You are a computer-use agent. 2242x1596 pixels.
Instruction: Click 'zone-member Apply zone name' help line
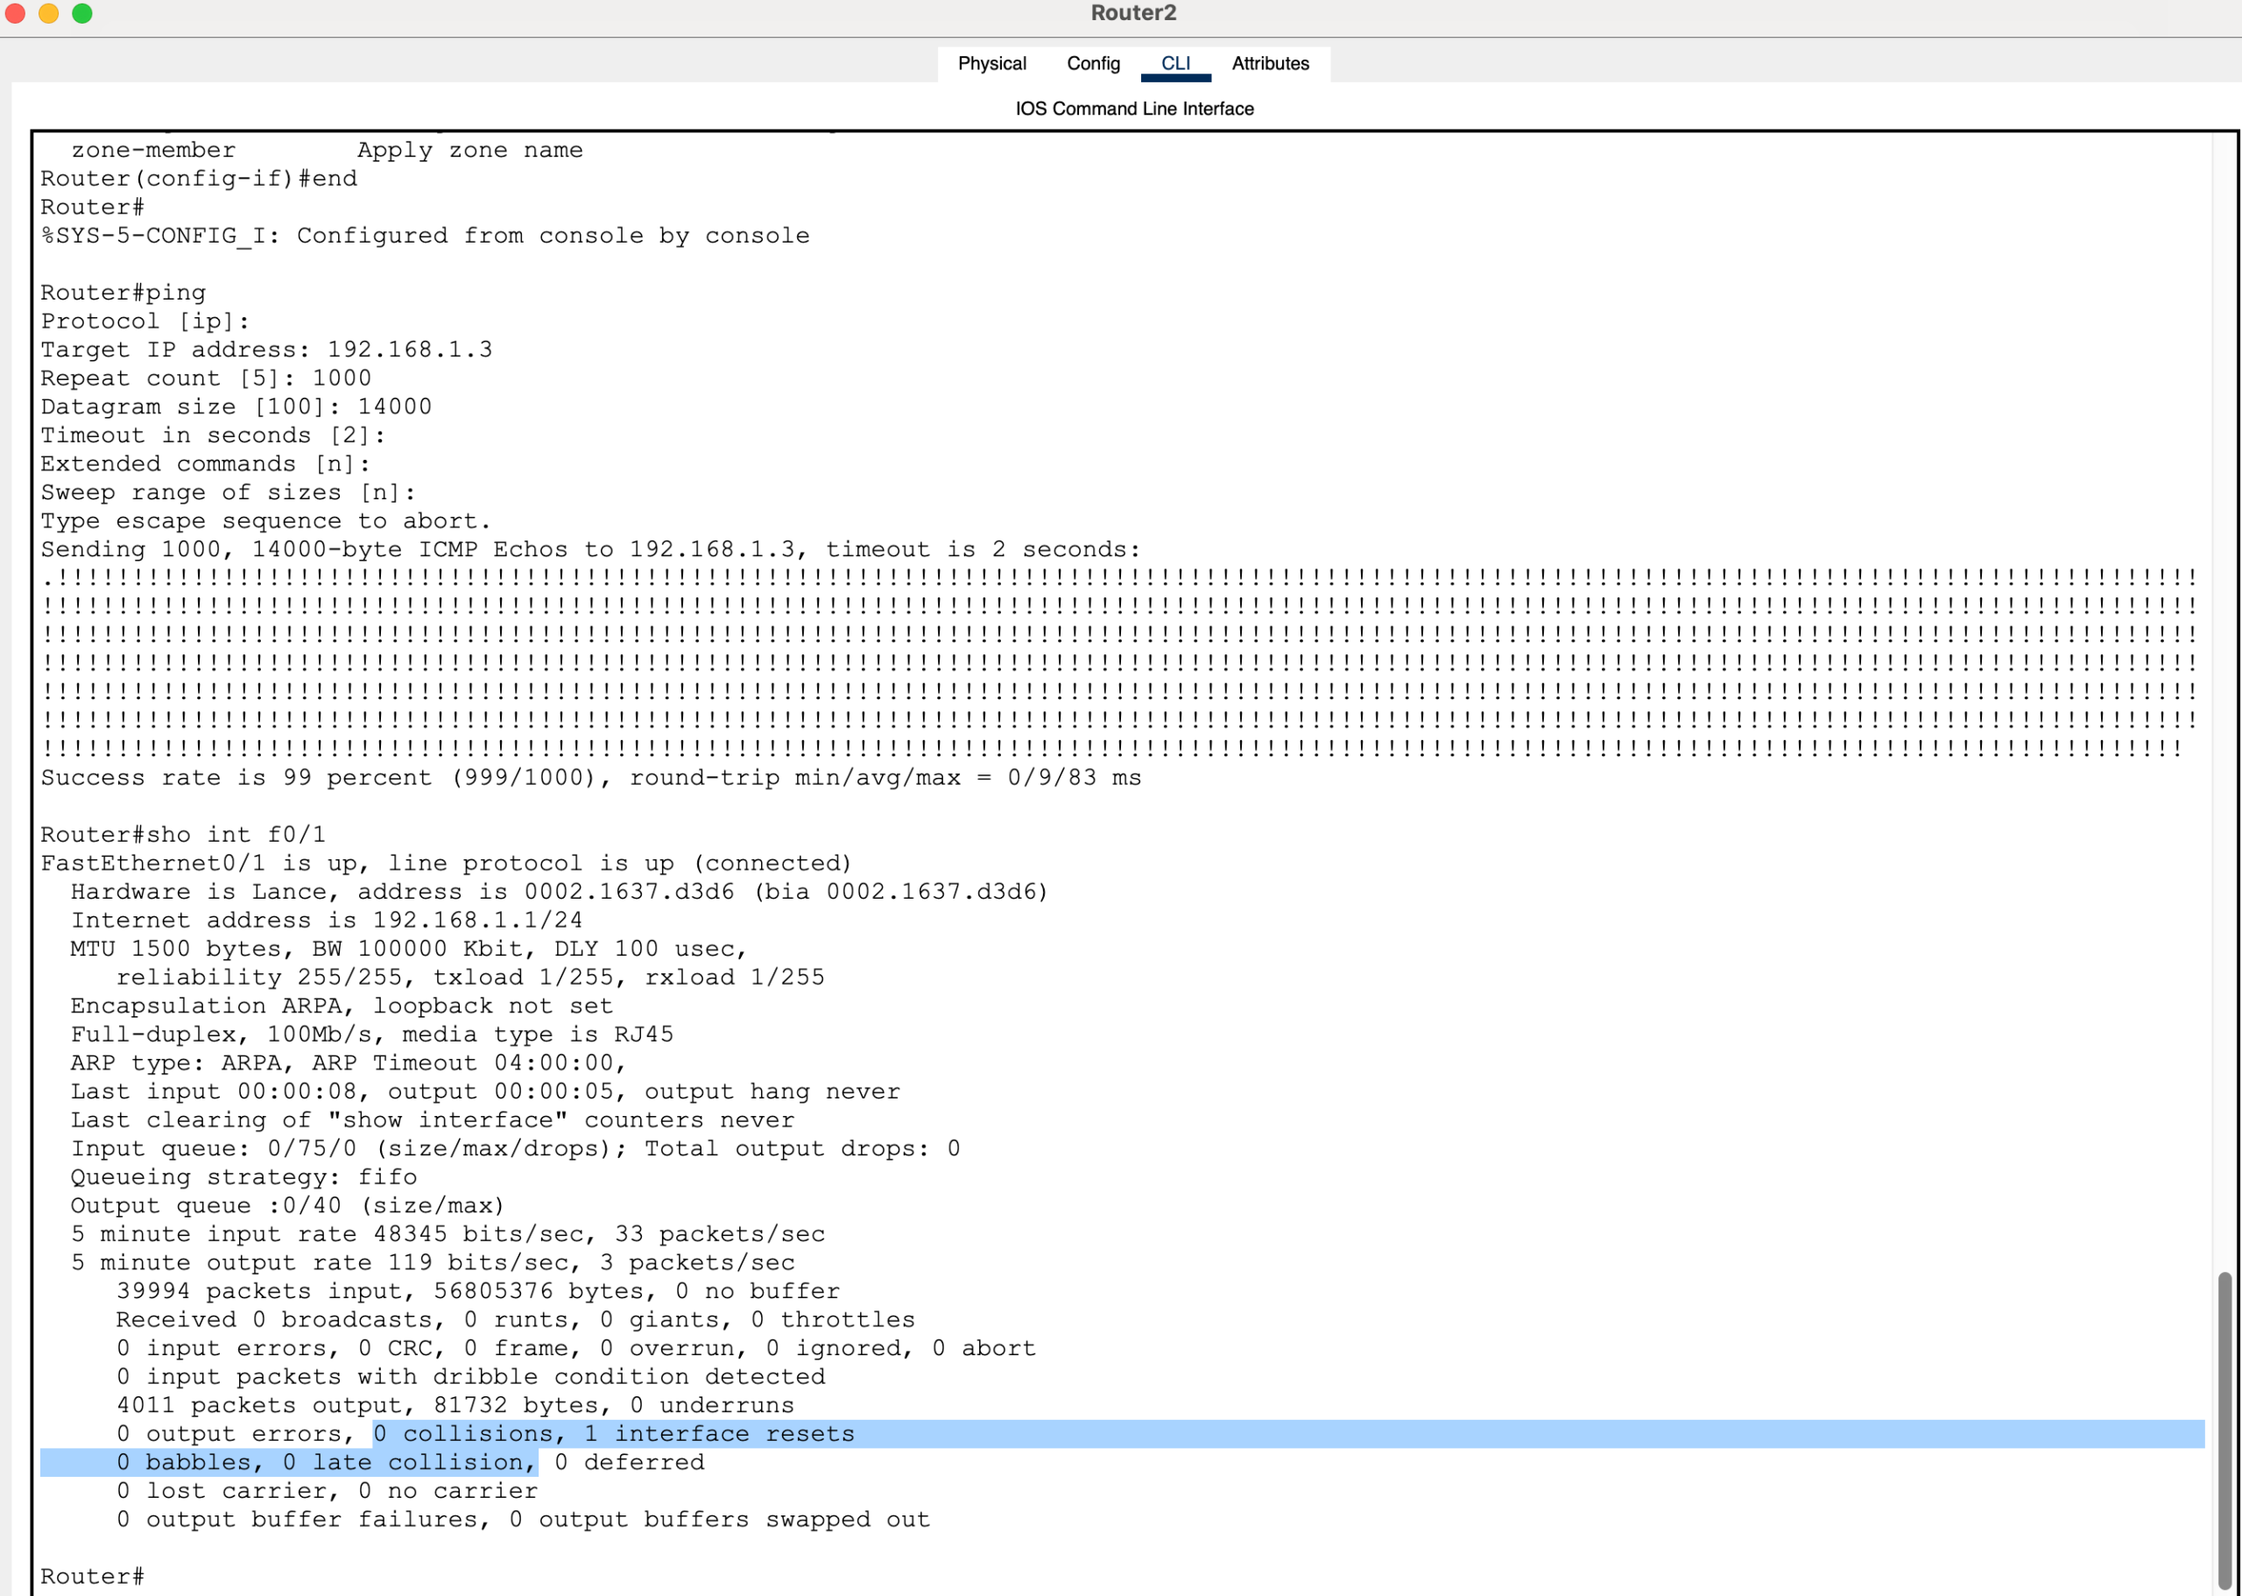pyautogui.click(x=326, y=151)
